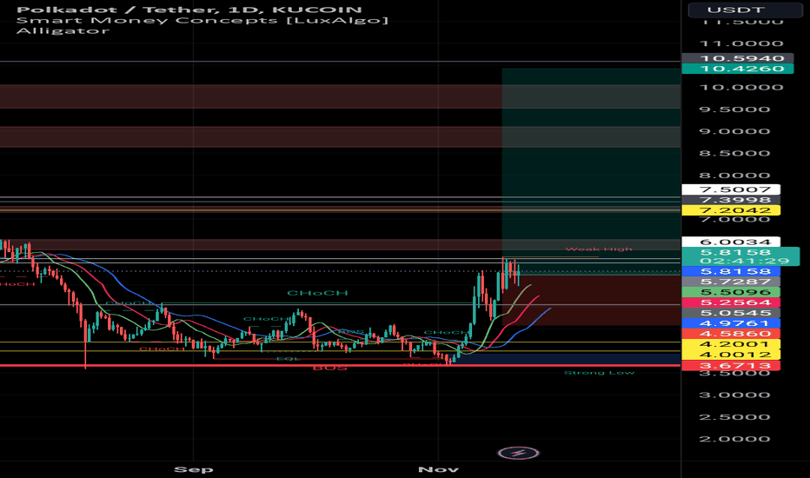
Task: Select the Smart Money Concepts [LuxAlgo] indicator label
Action: coord(202,20)
